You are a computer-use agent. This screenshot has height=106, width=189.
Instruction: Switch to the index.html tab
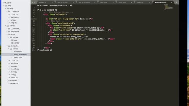click(x=122, y=3)
